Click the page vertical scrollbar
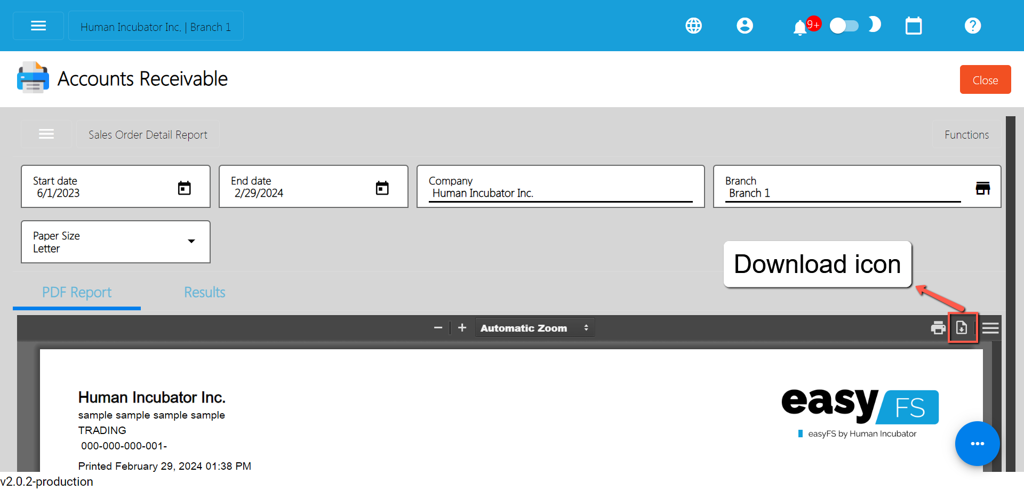The height and width of the screenshot is (490, 1024). click(x=1011, y=293)
